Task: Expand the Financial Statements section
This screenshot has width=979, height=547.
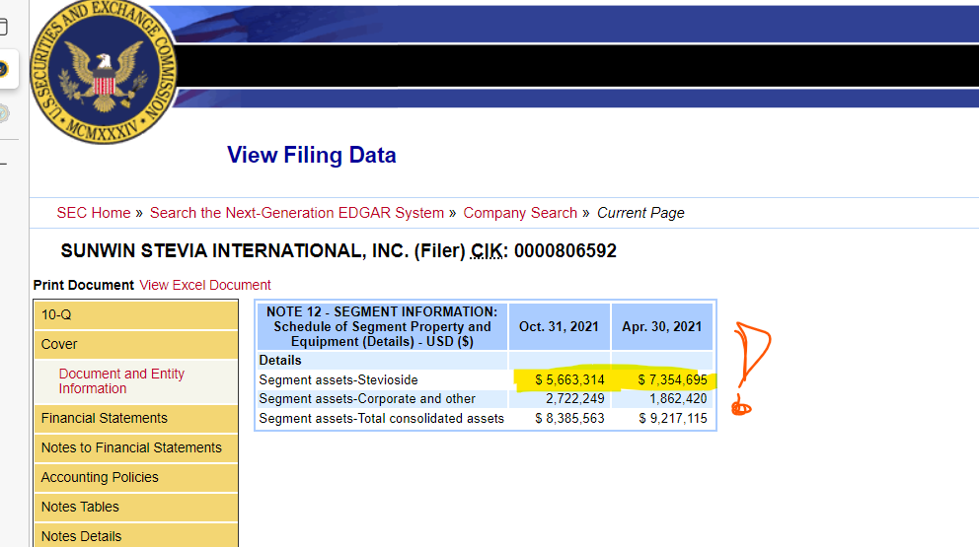Action: pos(136,418)
